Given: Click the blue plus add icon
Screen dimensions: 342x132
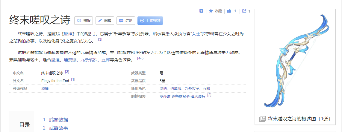Looking at the screenshot, I should (201, 11).
